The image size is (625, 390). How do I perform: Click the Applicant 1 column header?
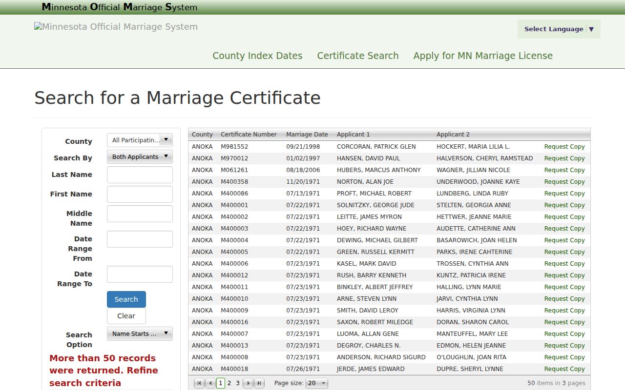(x=354, y=135)
